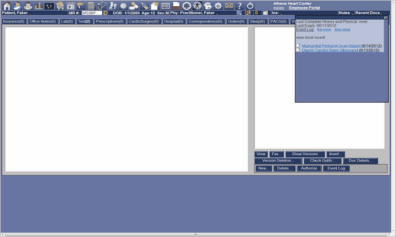This screenshot has width=396, height=237.
Task: Select the Test(2) tab
Action: pos(84,21)
